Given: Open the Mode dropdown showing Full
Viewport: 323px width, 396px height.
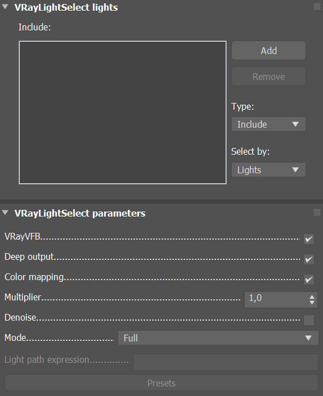Looking at the screenshot, I should (x=218, y=338).
